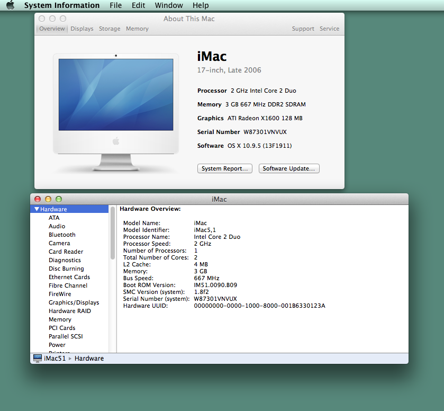Zoom the iMac system report window
The image size is (444, 411).
point(59,199)
